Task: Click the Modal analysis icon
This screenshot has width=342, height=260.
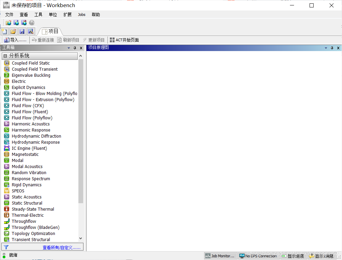Action: [7, 161]
